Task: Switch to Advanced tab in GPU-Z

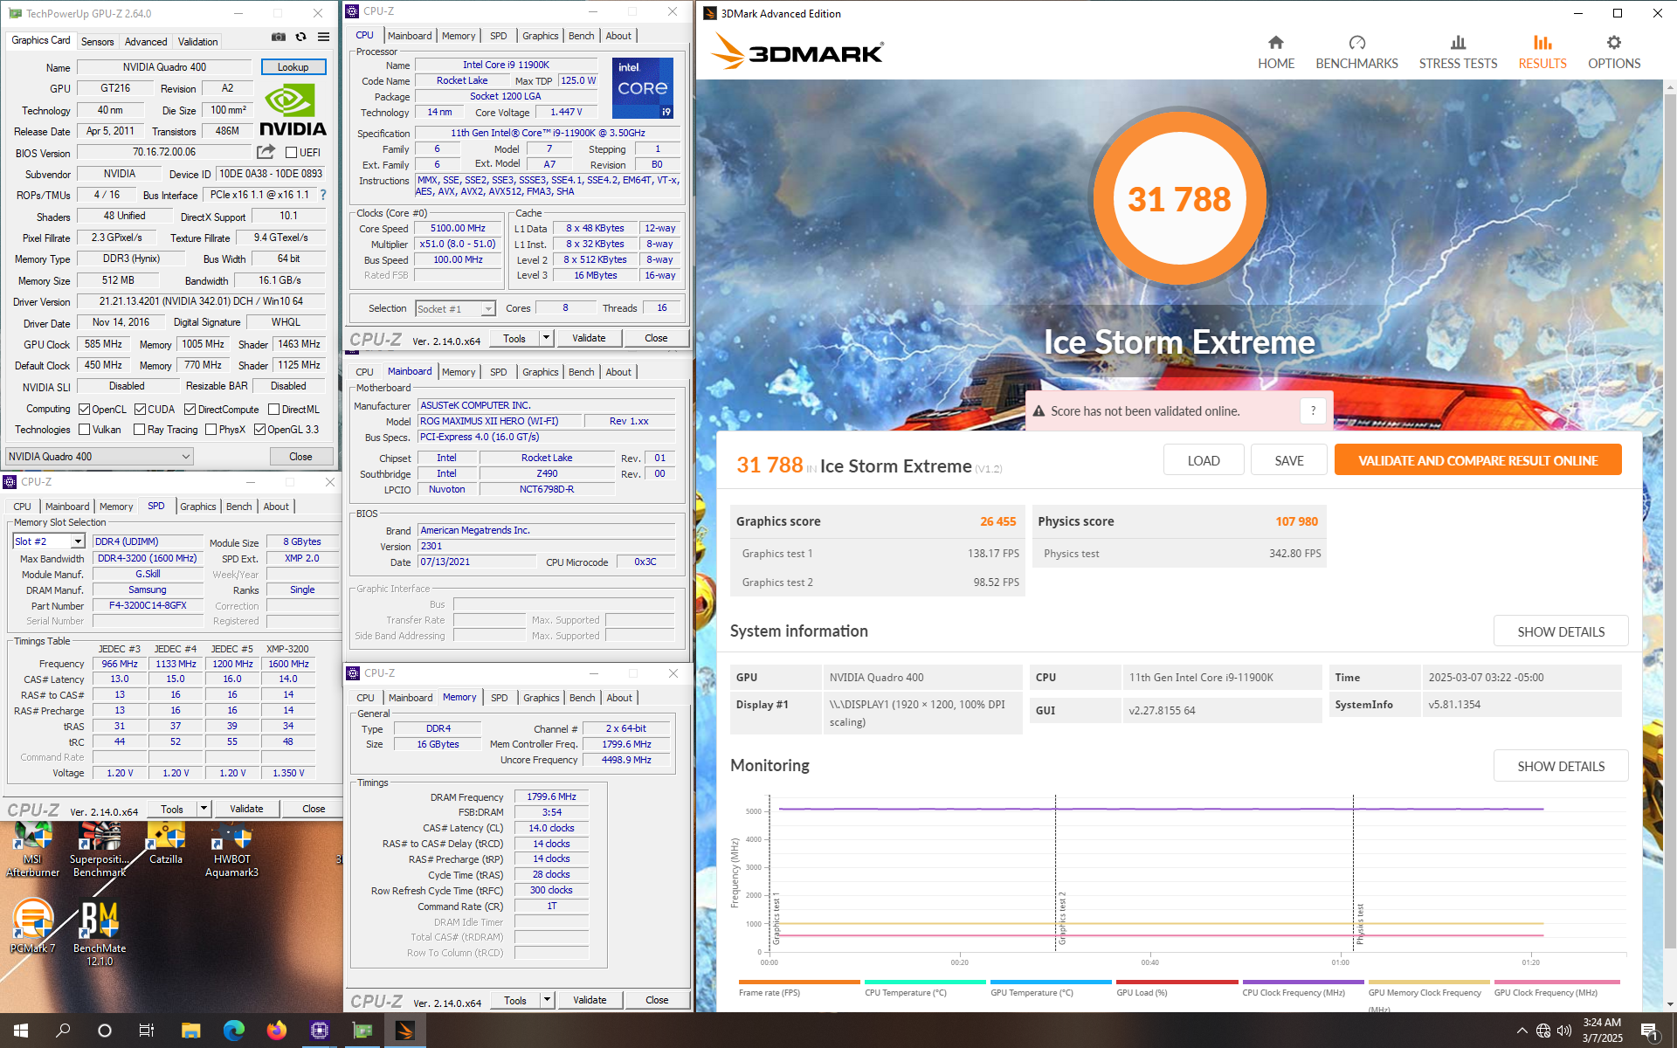Action: [146, 41]
